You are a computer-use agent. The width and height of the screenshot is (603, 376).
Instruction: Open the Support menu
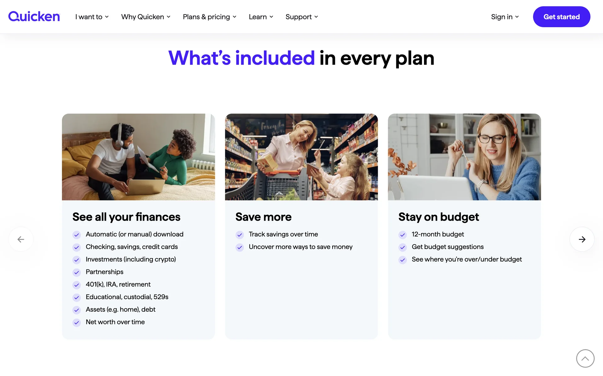click(301, 17)
